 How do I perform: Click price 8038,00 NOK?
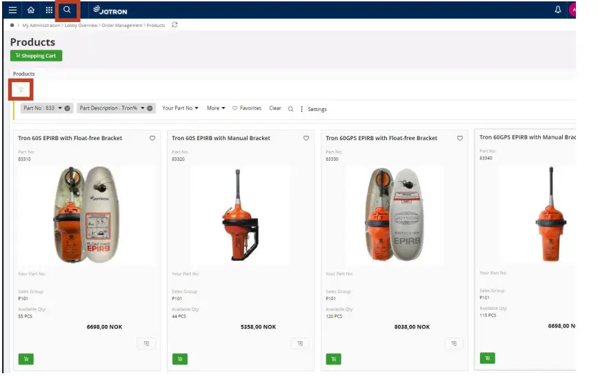pos(412,327)
